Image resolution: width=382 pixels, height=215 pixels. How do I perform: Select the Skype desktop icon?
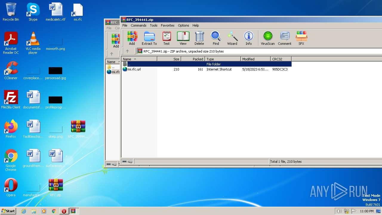pyautogui.click(x=33, y=12)
